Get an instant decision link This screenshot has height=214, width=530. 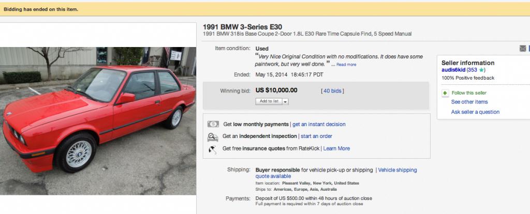pyautogui.click(x=319, y=124)
